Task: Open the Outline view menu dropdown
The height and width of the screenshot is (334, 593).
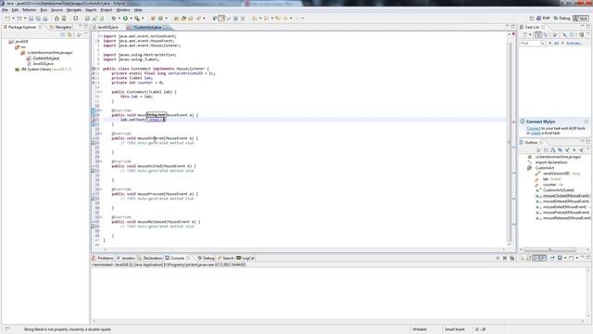Action: click(588, 149)
